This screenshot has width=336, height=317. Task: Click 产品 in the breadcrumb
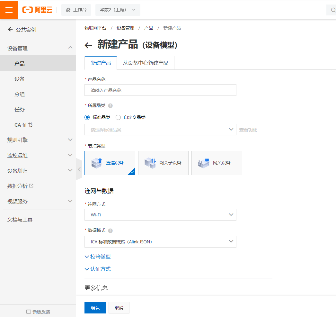149,28
